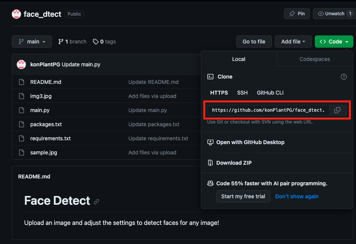Viewport: 356px width, 244px height.
Task: Click the Public visibility badge
Action: click(x=74, y=14)
